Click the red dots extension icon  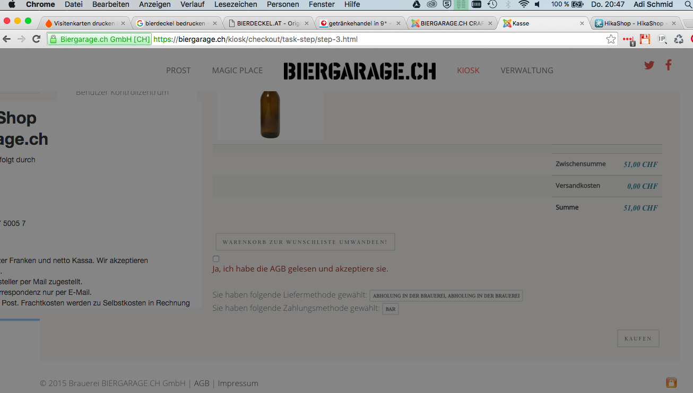[x=629, y=40]
